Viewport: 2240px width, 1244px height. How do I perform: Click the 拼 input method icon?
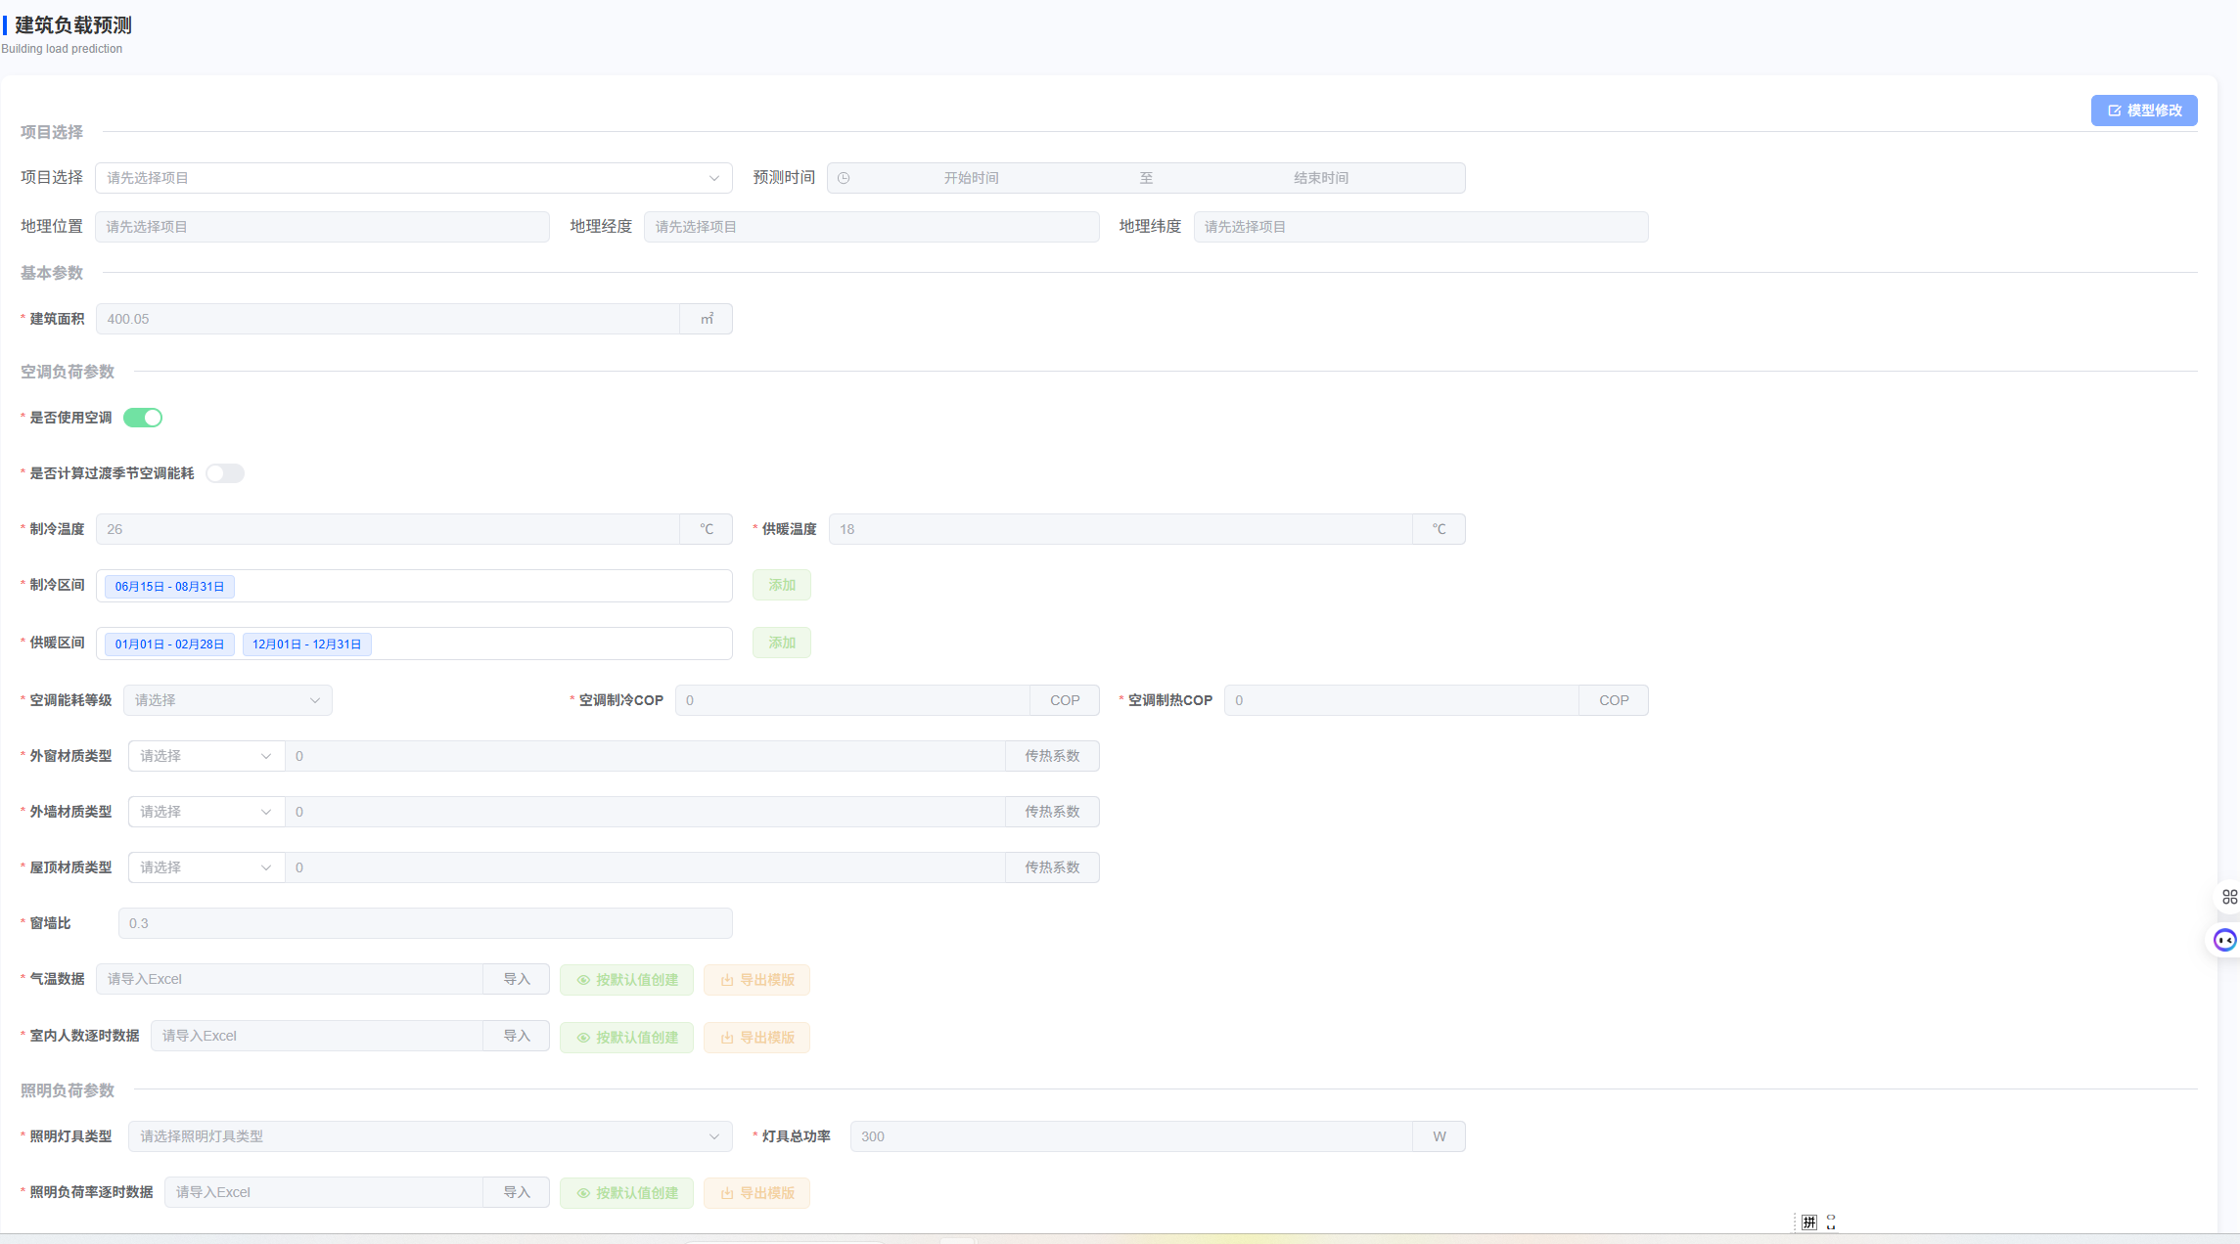coord(1808,1222)
